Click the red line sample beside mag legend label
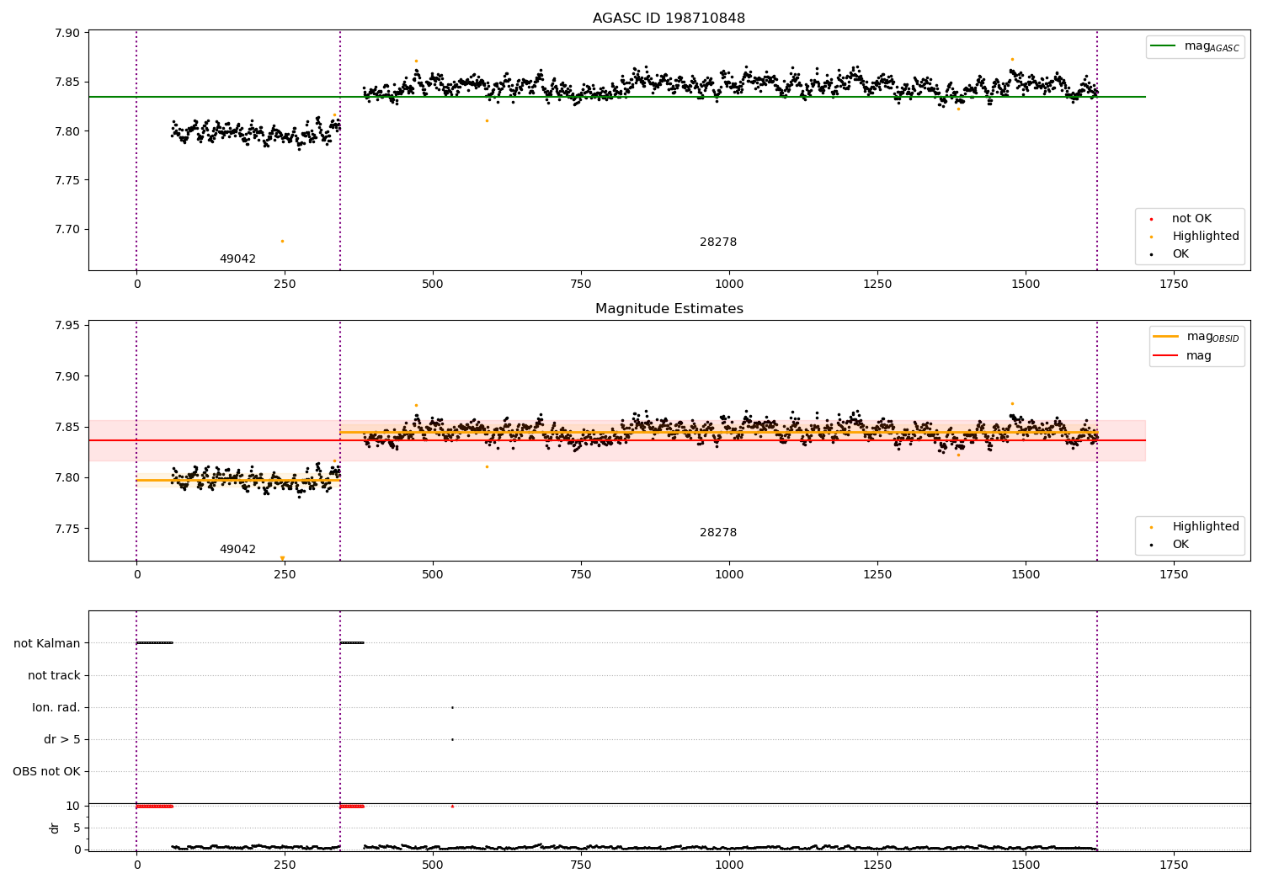Viewport: 1263px width, 884px height. coord(1165,356)
